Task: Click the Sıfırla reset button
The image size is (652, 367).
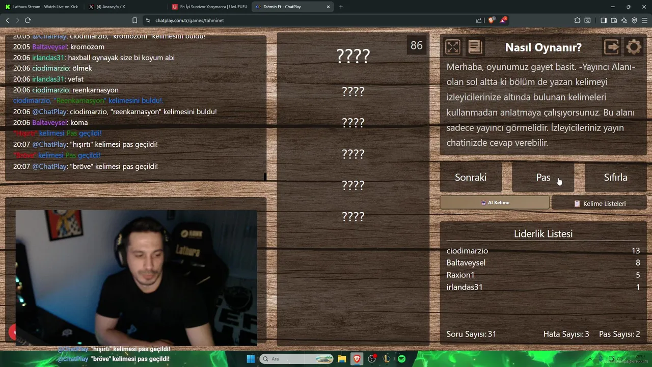Action: tap(615, 177)
